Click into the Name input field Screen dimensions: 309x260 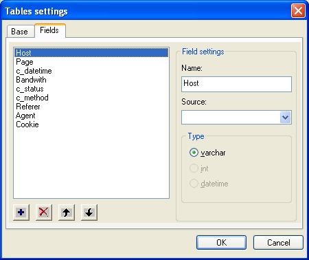click(x=236, y=84)
